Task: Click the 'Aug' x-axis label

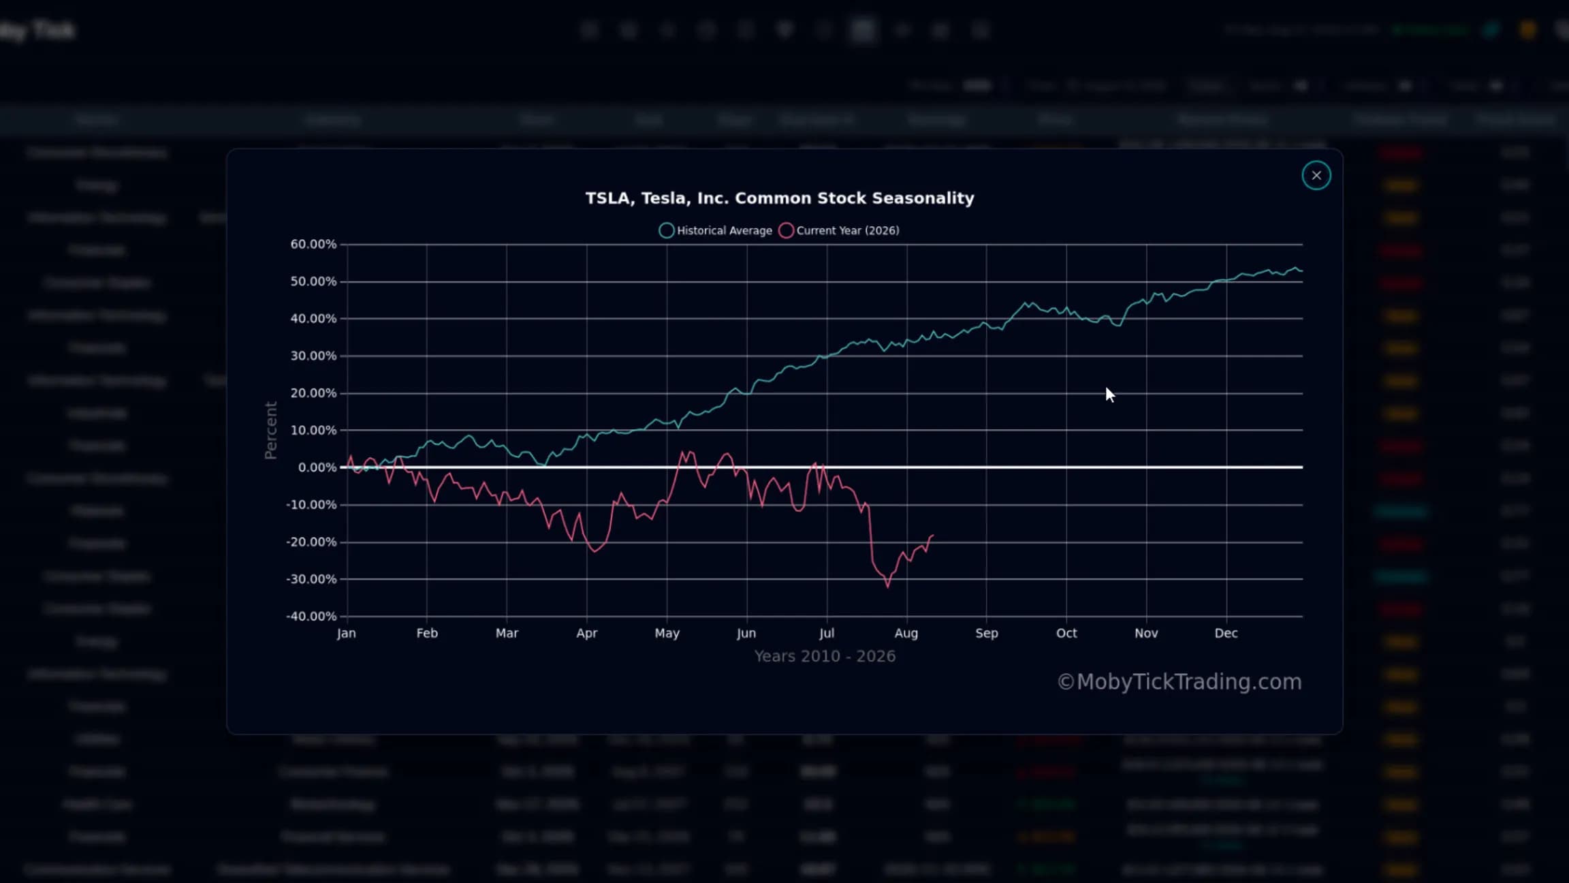Action: (x=906, y=633)
